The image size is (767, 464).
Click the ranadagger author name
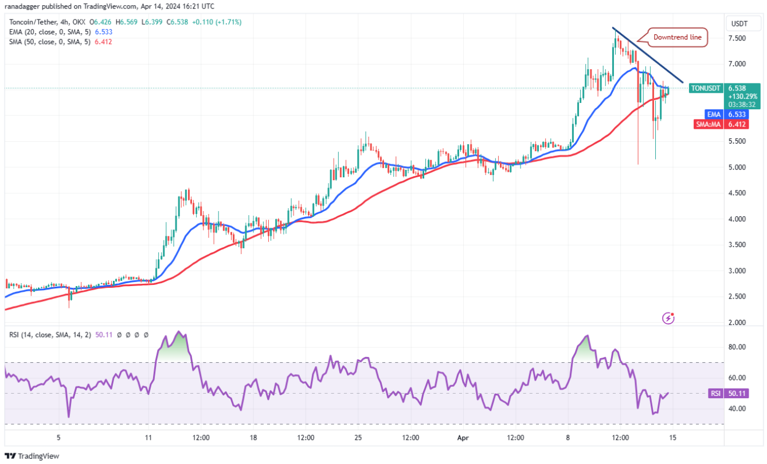(x=24, y=7)
